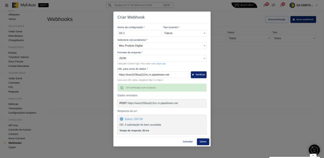Click the check icon in success alert
Screen dimensions: 324x158
122,87
